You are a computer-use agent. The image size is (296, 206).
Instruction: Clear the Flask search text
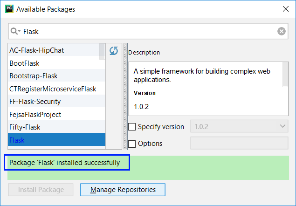click(x=282, y=32)
